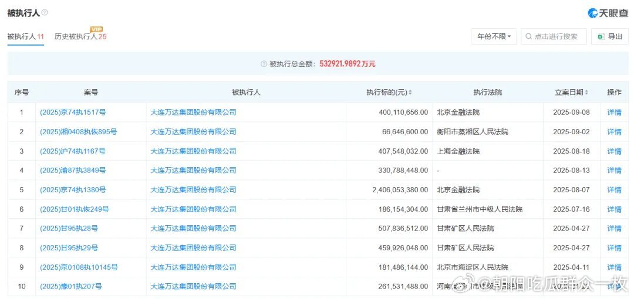The image size is (634, 299).
Task: Open case (2025)京0108执10145号
Action: [x=79, y=267]
